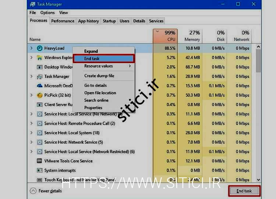Image resolution: width=276 pixels, height=199 pixels.
Task: Expand Service Host: Remote Procedure Call (2)
Action: pyautogui.click(x=31, y=123)
